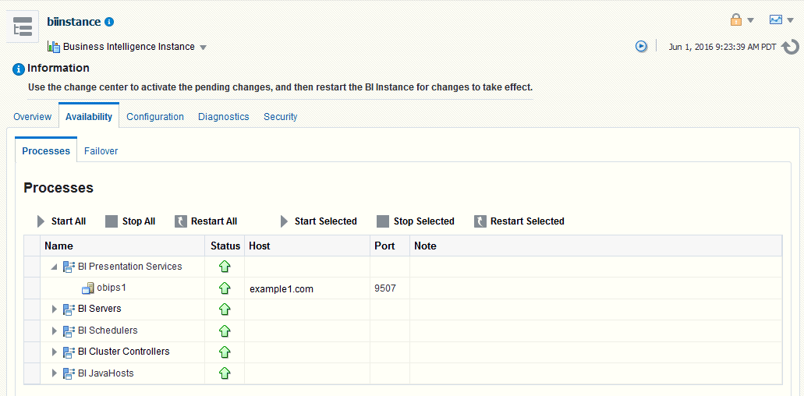804x396 pixels.
Task: Refresh the page with the circular arrow icon
Action: (x=790, y=47)
